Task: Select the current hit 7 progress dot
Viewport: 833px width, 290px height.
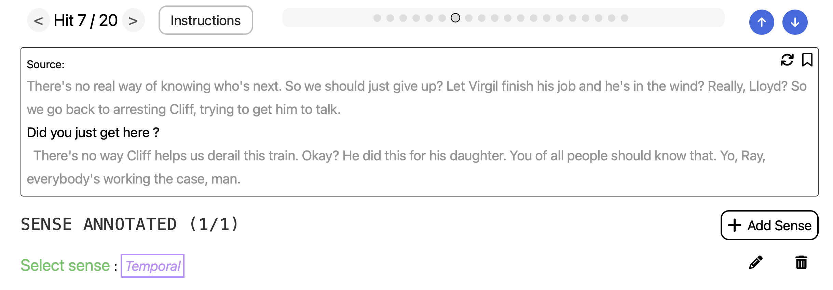Action: click(x=455, y=18)
